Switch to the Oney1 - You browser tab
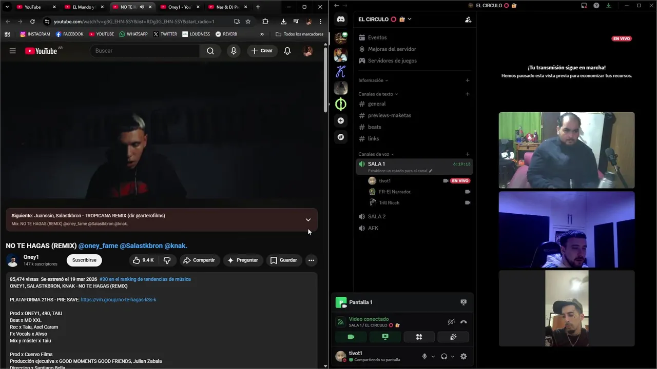This screenshot has width=657, height=369. coord(179,7)
